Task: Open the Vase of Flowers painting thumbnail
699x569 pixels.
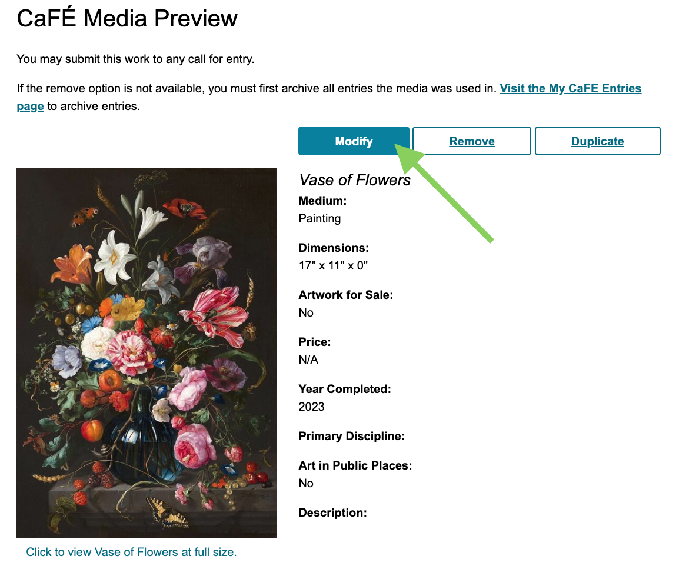Action: click(147, 352)
